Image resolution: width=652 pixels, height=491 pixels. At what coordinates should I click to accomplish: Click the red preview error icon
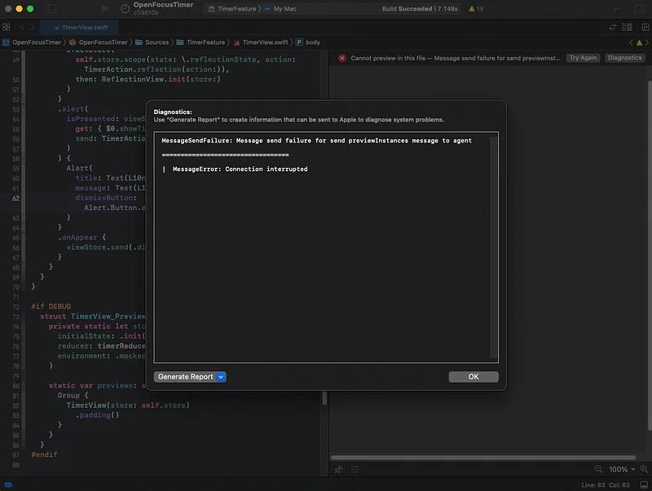pos(342,58)
